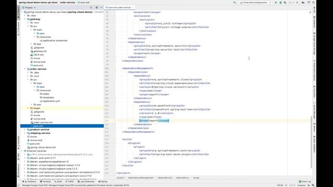Expand the product-service module
Screen dimensions: 333x187
(25, 129)
